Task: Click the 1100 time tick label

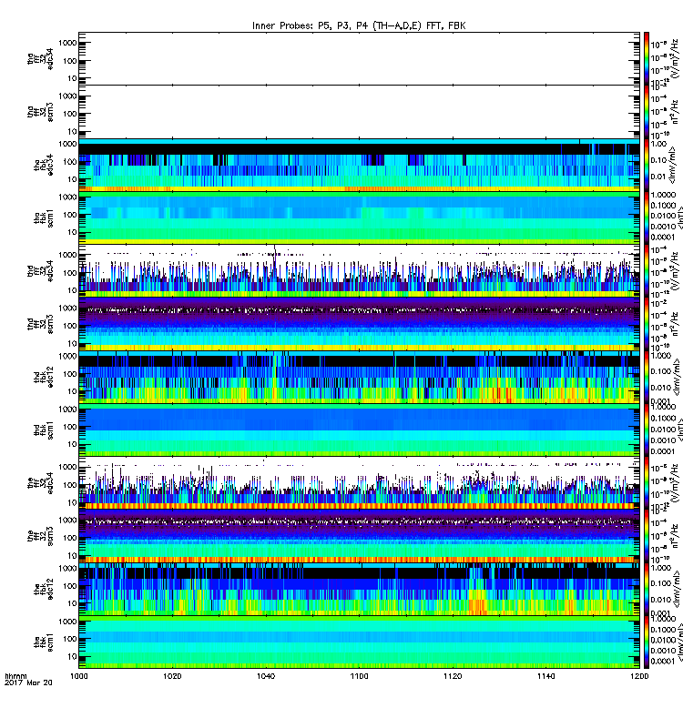Action: [x=359, y=676]
